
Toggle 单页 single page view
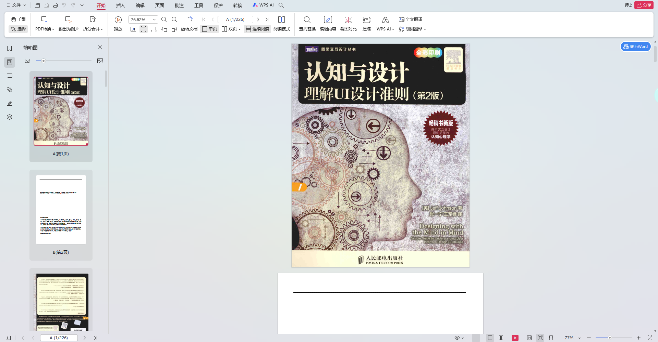click(x=209, y=29)
